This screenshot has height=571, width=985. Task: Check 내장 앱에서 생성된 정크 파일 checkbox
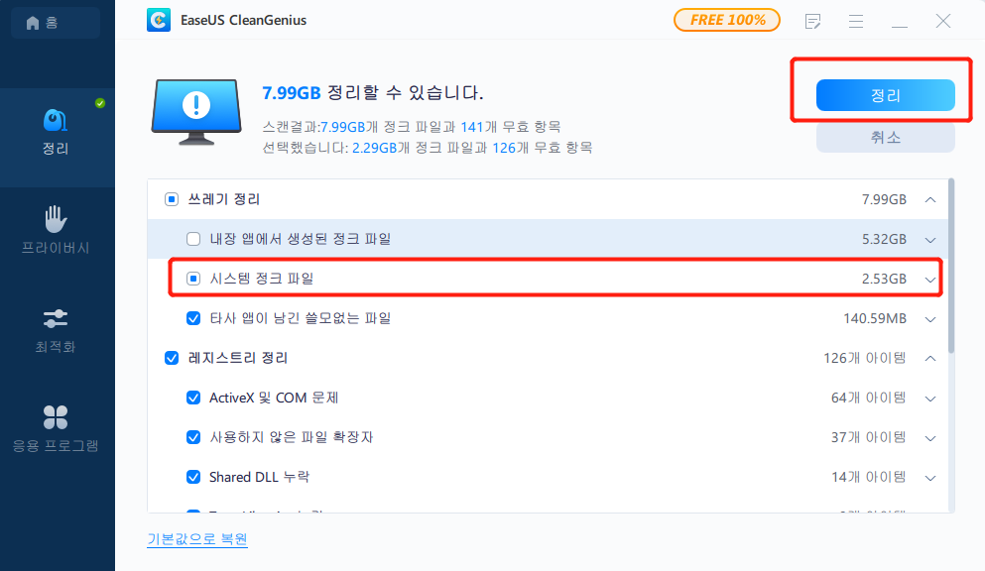click(193, 239)
